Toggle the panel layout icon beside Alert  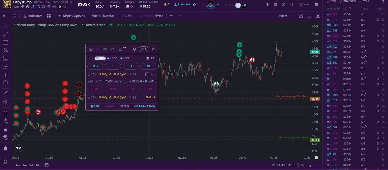[x=316, y=5]
